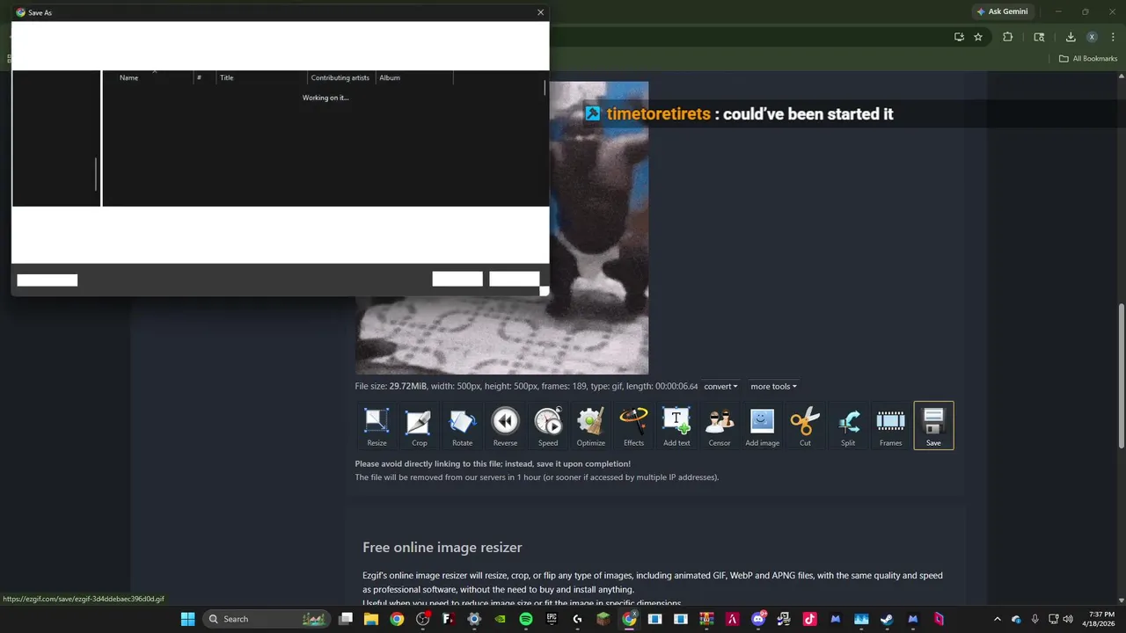Image resolution: width=1126 pixels, height=633 pixels.
Task: Open the Rotate tool
Action: pos(463,426)
